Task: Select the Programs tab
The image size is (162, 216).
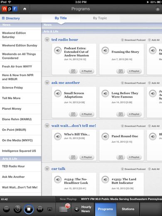Action: click(106, 209)
